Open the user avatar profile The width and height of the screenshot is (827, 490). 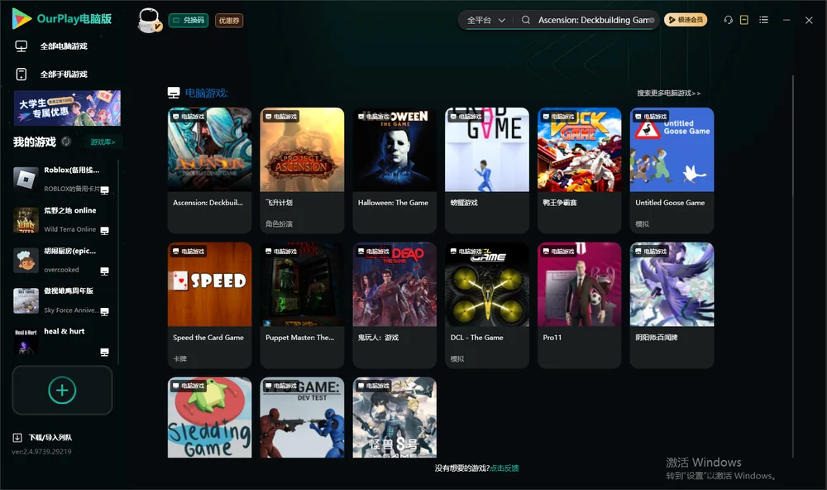pyautogui.click(x=149, y=20)
